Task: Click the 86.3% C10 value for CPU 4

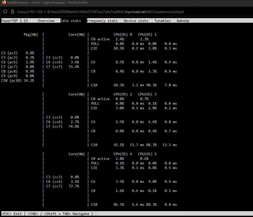Action: point(119,205)
